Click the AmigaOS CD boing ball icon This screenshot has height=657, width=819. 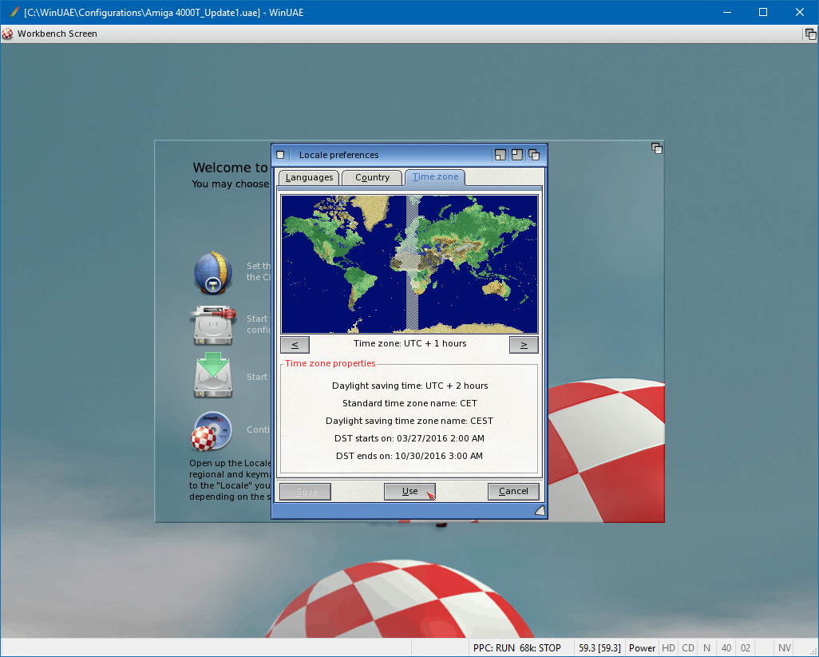pyautogui.click(x=212, y=431)
